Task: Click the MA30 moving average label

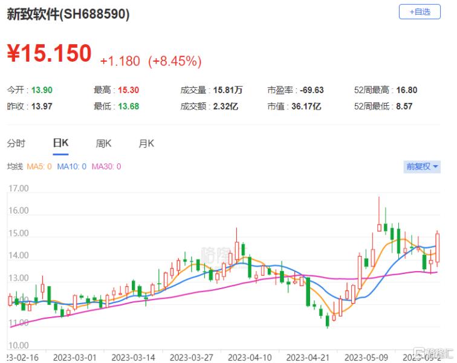Action: pos(106,166)
